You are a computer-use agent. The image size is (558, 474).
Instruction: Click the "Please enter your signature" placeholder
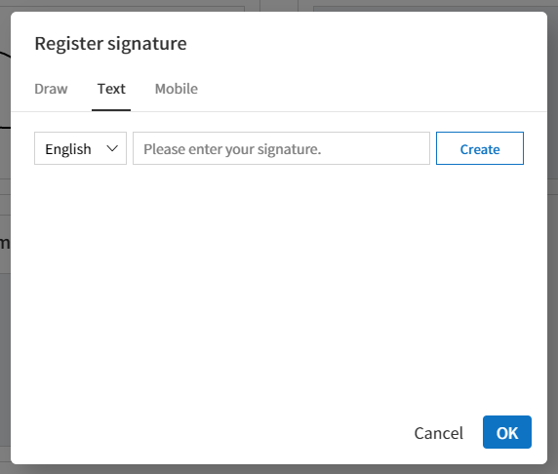click(232, 149)
